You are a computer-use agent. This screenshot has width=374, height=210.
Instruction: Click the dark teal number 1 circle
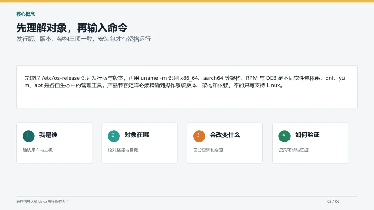pyautogui.click(x=28, y=136)
